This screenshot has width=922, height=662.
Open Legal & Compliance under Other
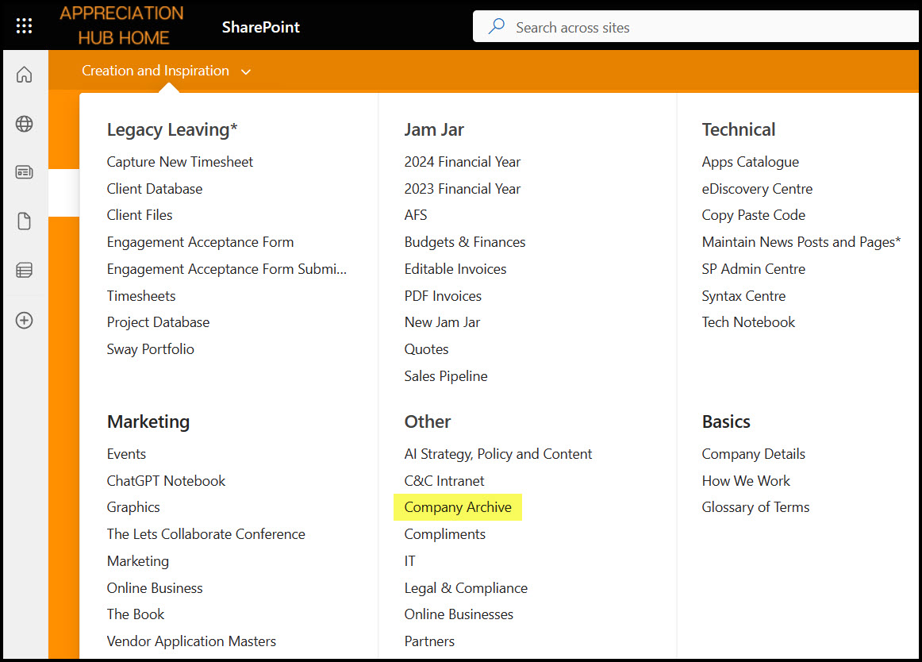(x=466, y=588)
